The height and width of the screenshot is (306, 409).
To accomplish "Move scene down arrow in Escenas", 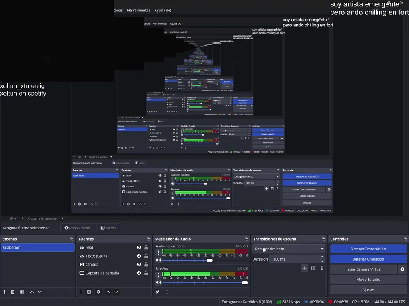I will pyautogui.click(x=40, y=292).
